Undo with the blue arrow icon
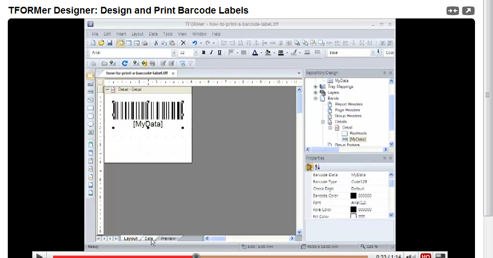This screenshot has height=258, width=493. 195,43
